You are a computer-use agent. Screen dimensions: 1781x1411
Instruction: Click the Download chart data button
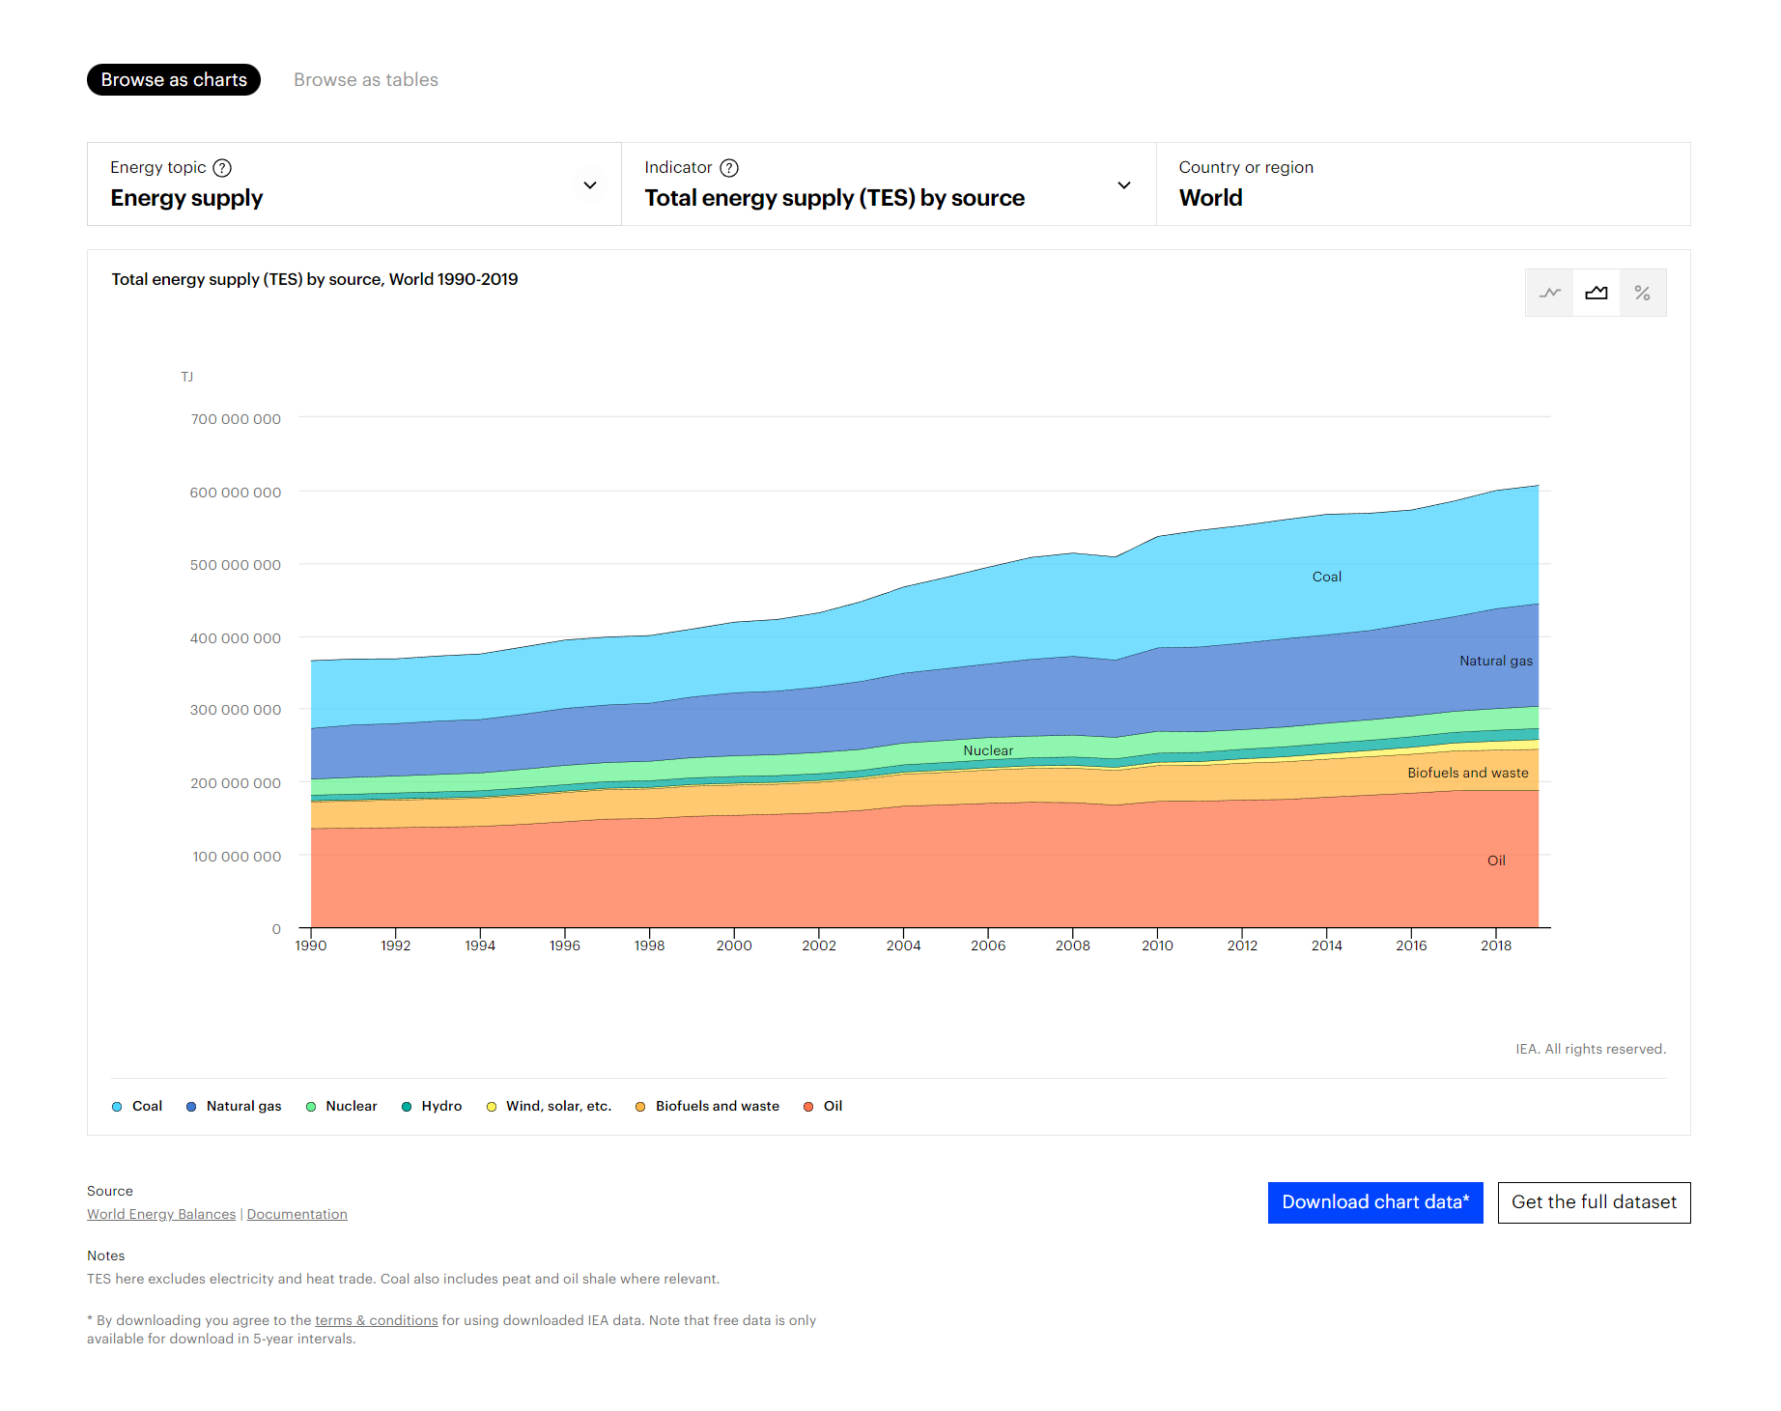1375,1202
